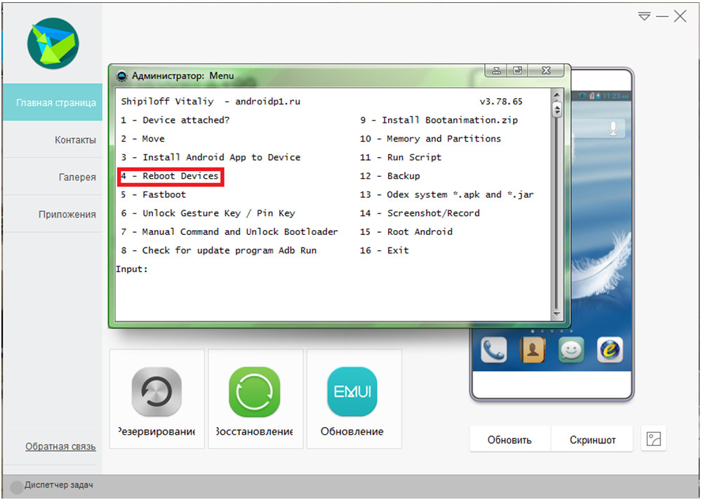Screen dimensions: 701x500
Task: Tap the browser icon on device preview
Action: (x=610, y=349)
